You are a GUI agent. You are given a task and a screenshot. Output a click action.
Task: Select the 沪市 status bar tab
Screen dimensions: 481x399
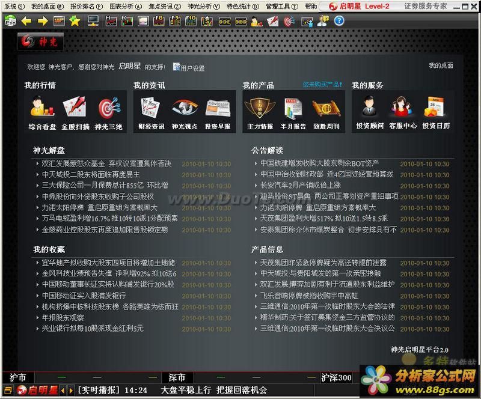[18, 377]
